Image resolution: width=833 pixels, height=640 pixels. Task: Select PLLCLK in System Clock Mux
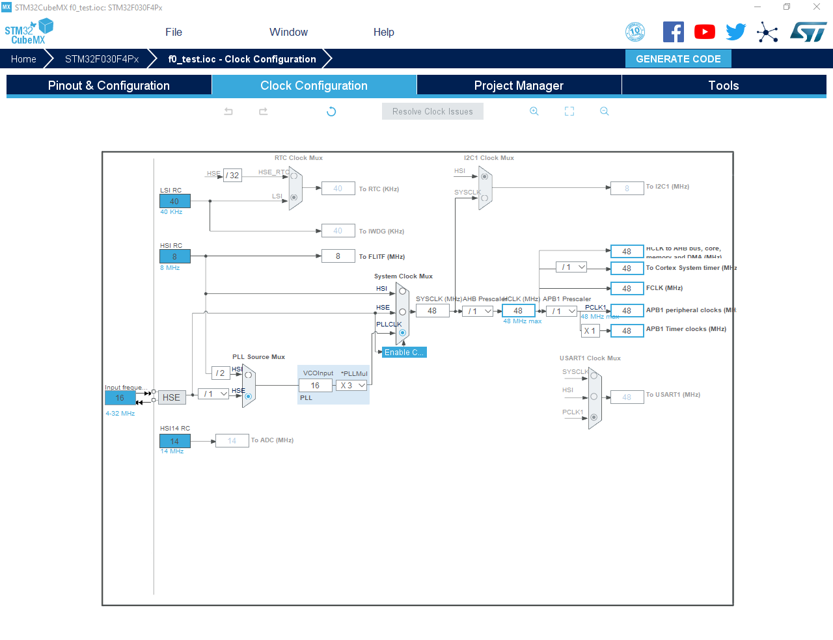coord(402,332)
